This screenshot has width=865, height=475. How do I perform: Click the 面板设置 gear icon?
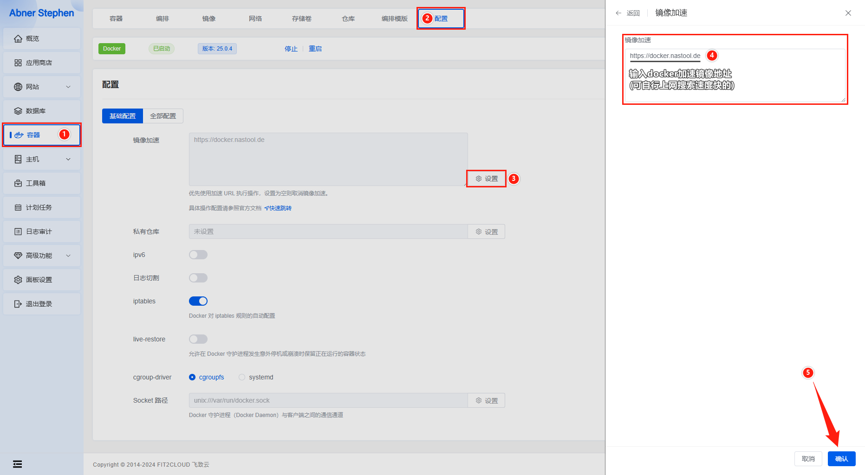pos(18,280)
